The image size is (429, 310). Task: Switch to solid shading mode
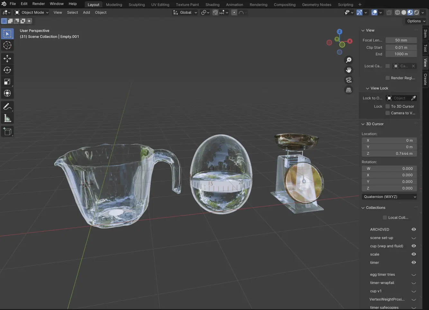pos(404,13)
